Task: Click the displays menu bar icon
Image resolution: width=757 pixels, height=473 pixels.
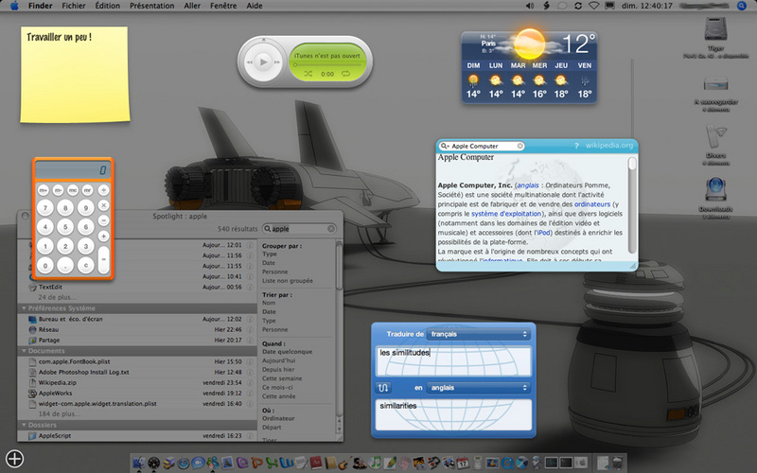Action: pyautogui.click(x=609, y=6)
